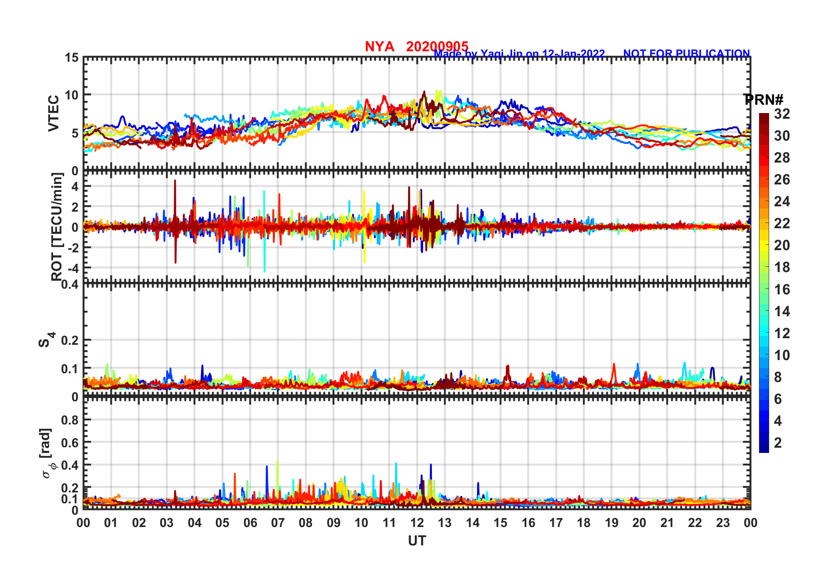
Task: Click the "NOT FOR PUBLICATION" notice
Action: coord(687,53)
